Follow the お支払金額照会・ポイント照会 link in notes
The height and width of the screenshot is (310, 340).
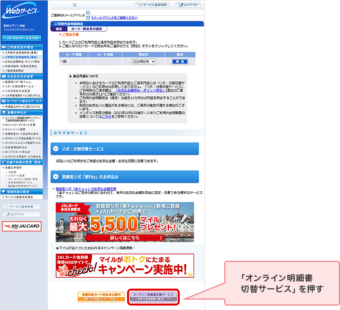click(x=140, y=90)
